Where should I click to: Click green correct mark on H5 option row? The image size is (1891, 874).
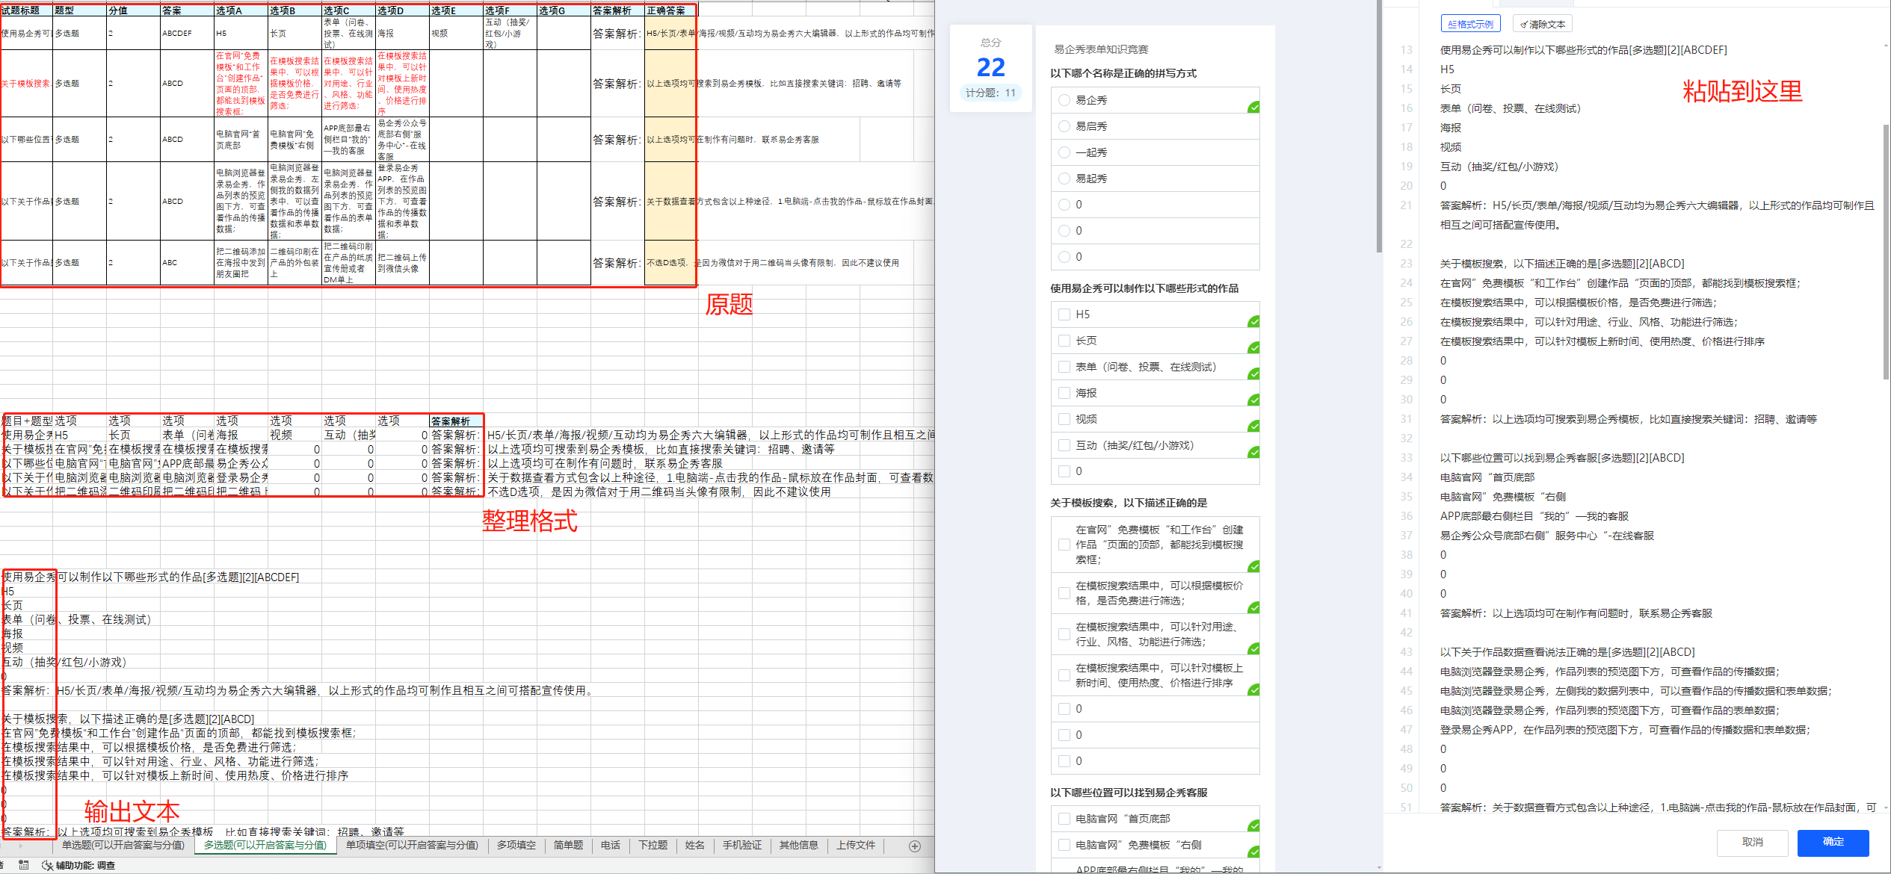click(x=1253, y=322)
